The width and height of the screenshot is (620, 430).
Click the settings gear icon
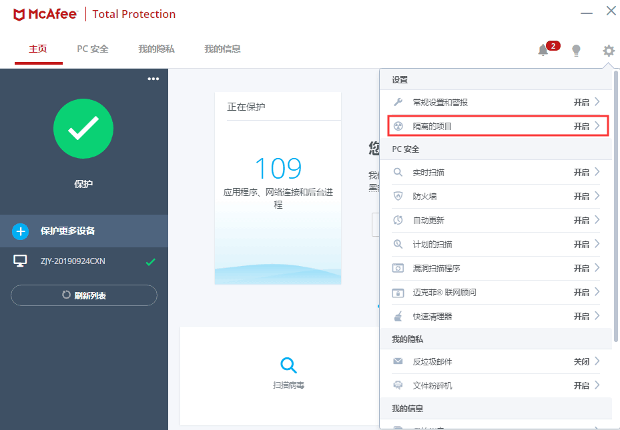click(609, 51)
